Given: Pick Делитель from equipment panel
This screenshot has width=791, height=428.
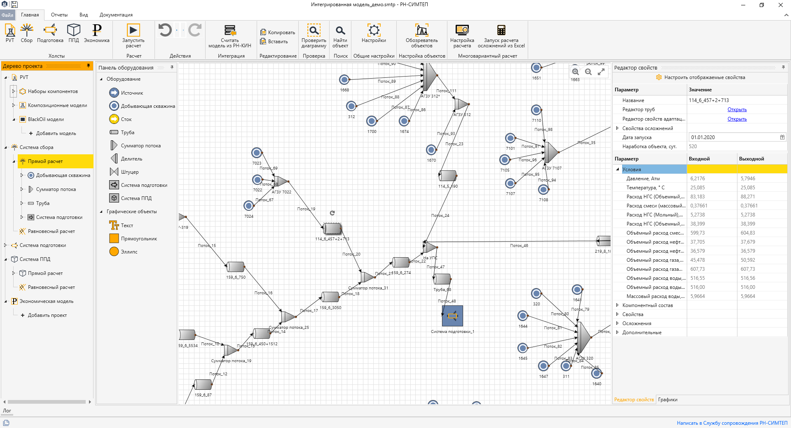Looking at the screenshot, I should [x=126, y=159].
